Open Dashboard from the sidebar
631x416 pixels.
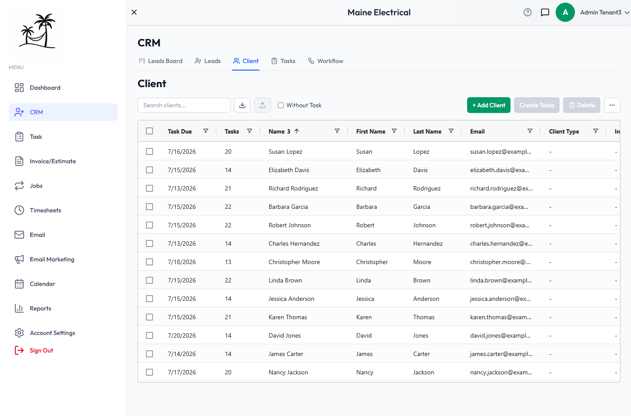[63, 88]
